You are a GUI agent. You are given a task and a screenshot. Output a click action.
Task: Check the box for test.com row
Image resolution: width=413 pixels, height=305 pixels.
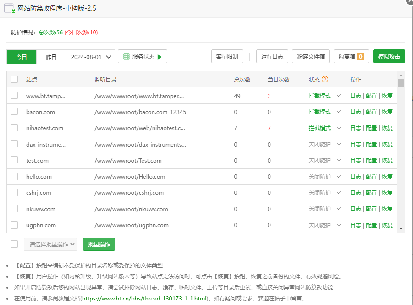[x=14, y=160]
